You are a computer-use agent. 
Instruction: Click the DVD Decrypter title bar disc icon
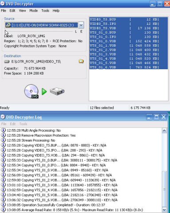coord(3,4)
